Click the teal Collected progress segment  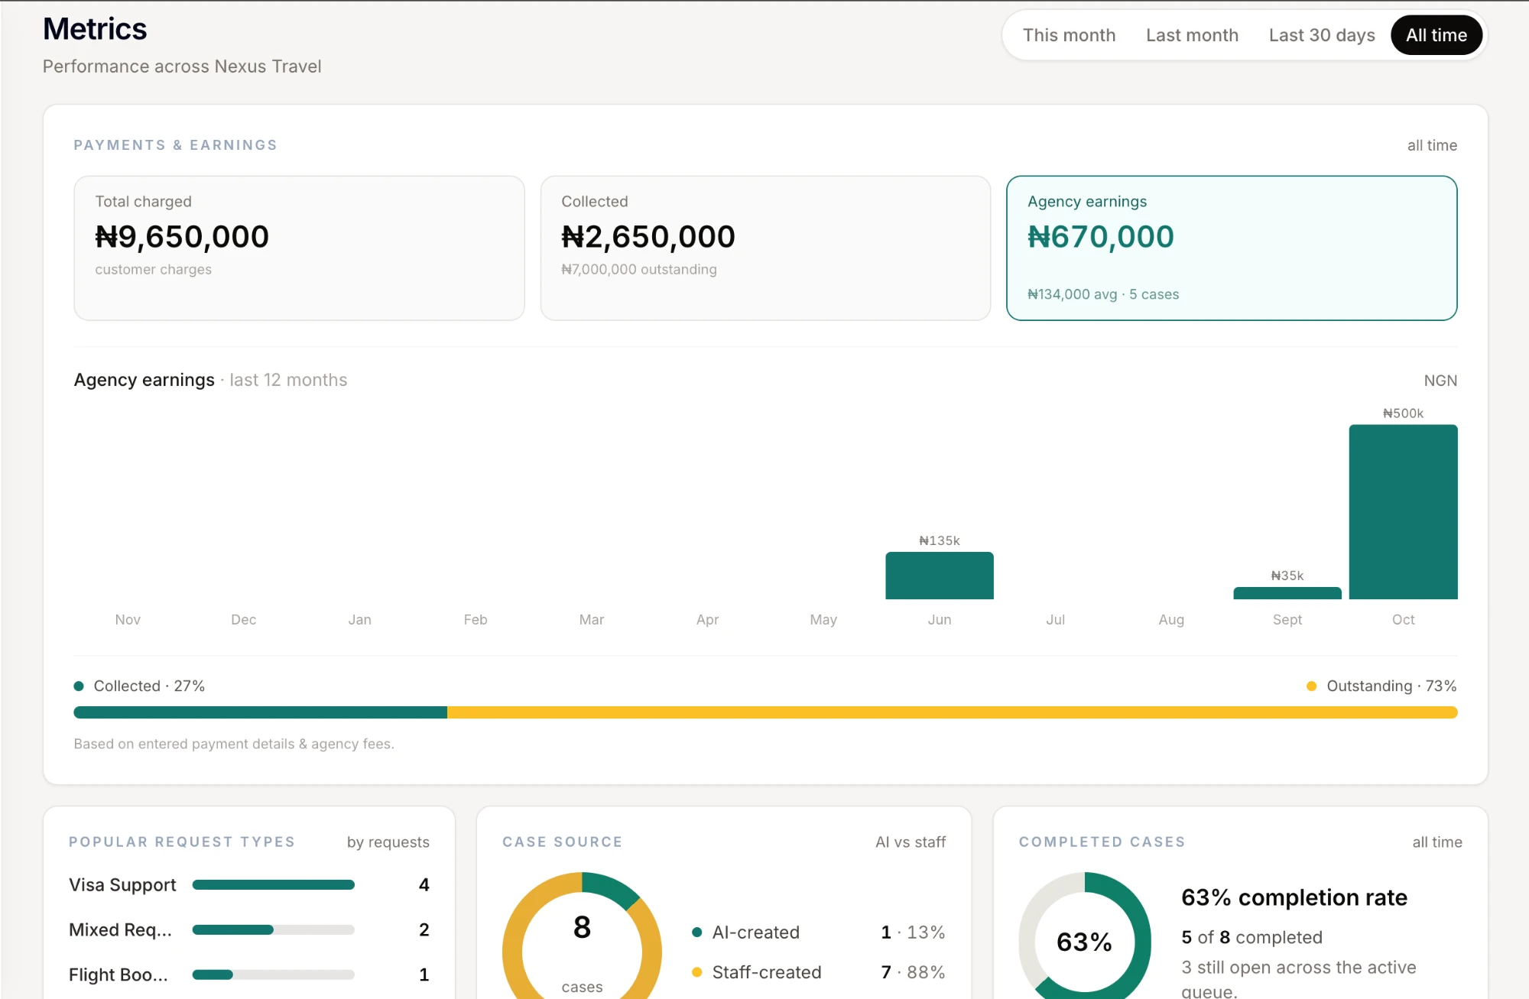coord(261,712)
